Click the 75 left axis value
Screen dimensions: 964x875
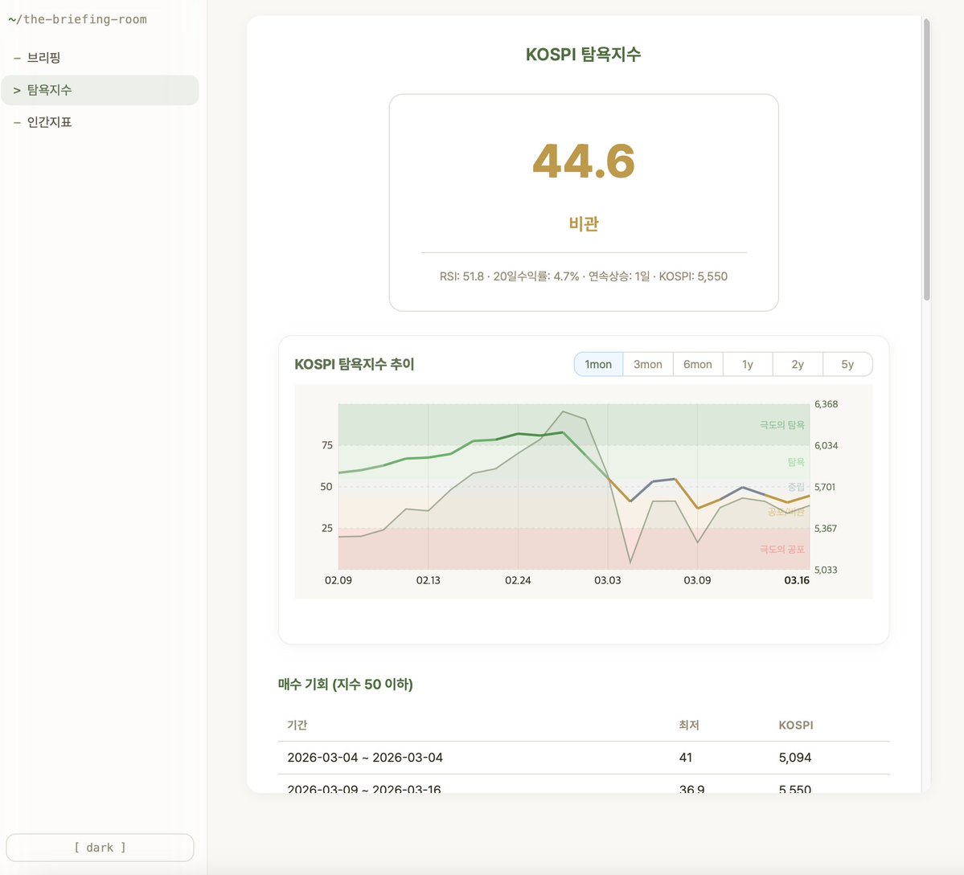327,445
